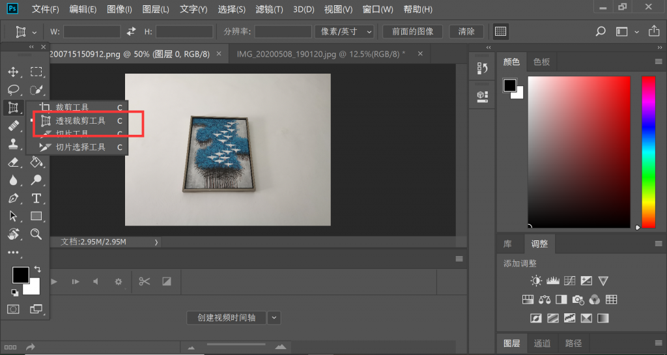This screenshot has height=355, width=667.
Task: Toggle the crop grid overlay button
Action: click(x=501, y=31)
